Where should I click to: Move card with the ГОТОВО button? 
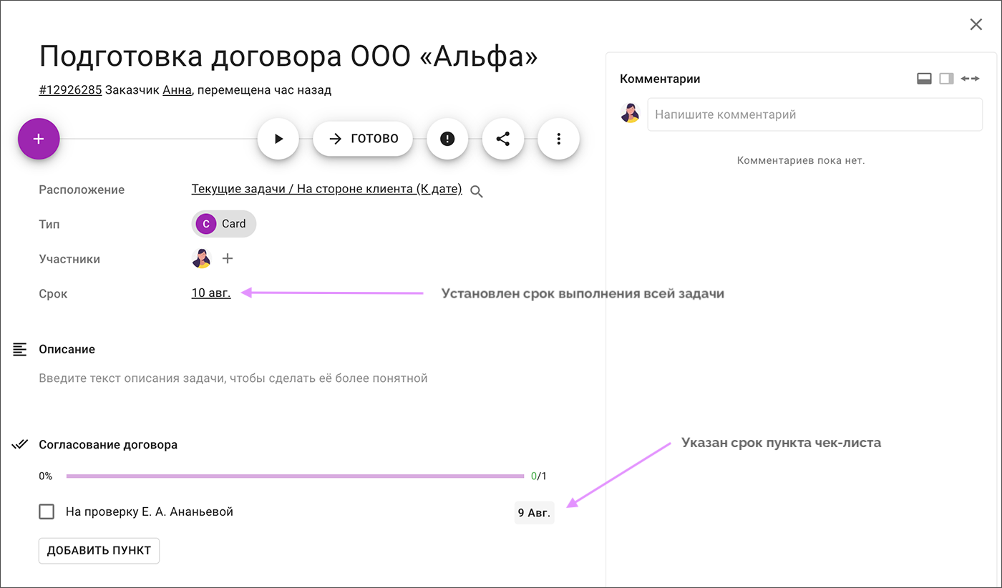pos(363,139)
